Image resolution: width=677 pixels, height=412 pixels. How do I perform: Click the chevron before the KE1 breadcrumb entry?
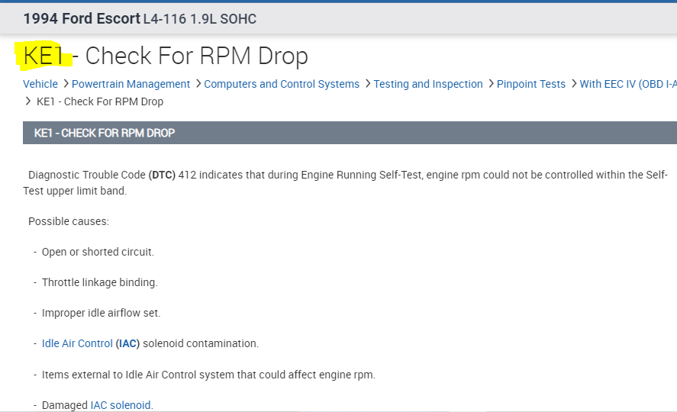[29, 101]
